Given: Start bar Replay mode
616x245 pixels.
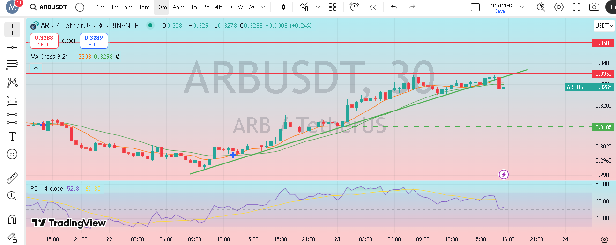Looking at the screenshot, I should (373, 7).
